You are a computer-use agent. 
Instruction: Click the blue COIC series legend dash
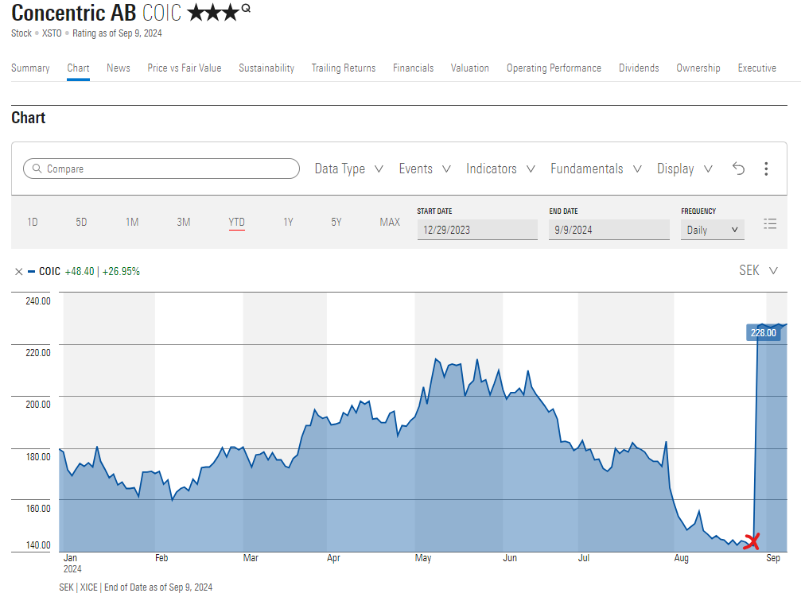pos(31,272)
